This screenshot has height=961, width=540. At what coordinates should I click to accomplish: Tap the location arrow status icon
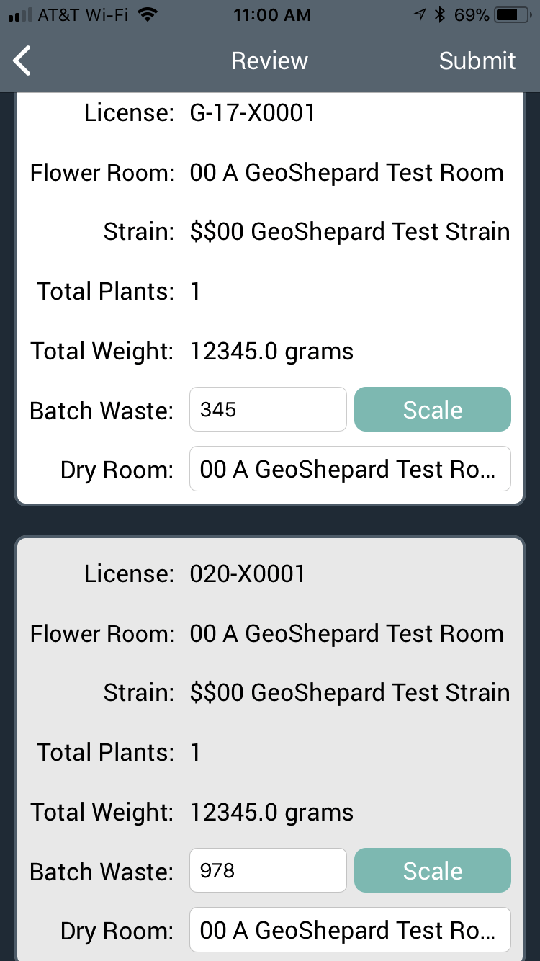(419, 15)
